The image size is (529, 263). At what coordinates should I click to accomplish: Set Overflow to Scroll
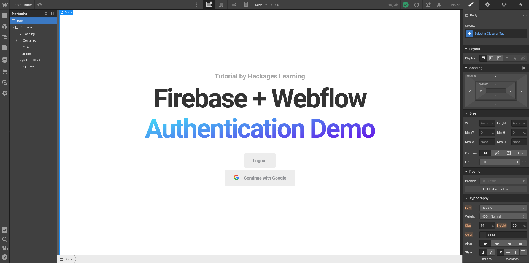point(509,153)
